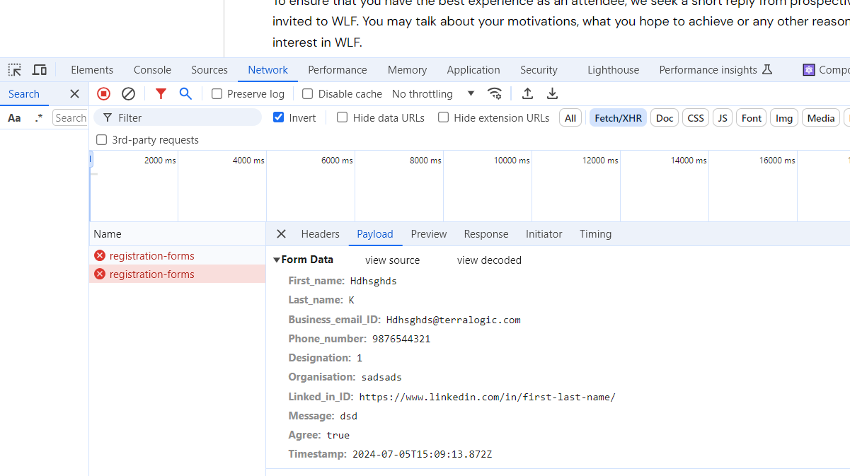The width and height of the screenshot is (850, 476).
Task: Click the view source link
Action: coord(392,260)
